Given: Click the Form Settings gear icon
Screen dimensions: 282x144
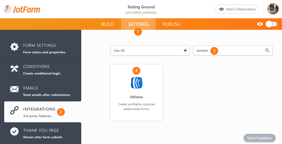Looking at the screenshot, I should coord(14,47).
